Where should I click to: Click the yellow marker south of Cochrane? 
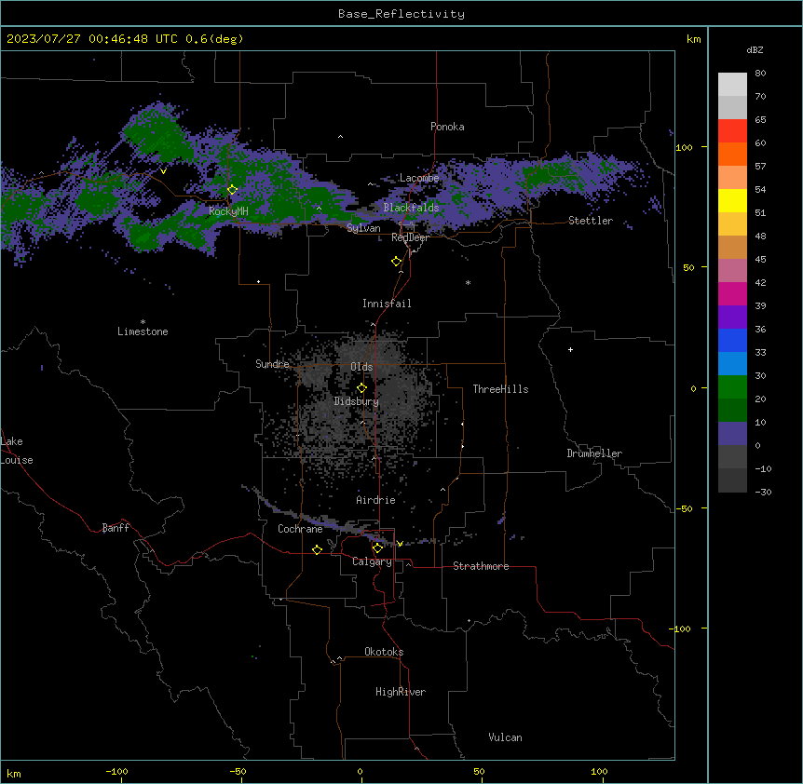pos(317,550)
